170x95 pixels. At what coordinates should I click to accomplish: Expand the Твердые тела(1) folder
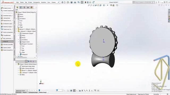tap(18, 42)
